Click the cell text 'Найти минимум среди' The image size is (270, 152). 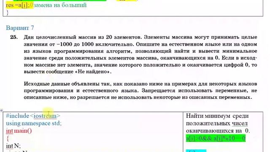pyautogui.click(x=217, y=116)
